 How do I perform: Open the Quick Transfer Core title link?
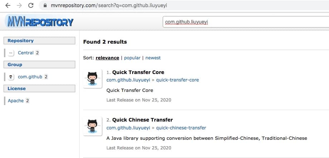(x=138, y=73)
